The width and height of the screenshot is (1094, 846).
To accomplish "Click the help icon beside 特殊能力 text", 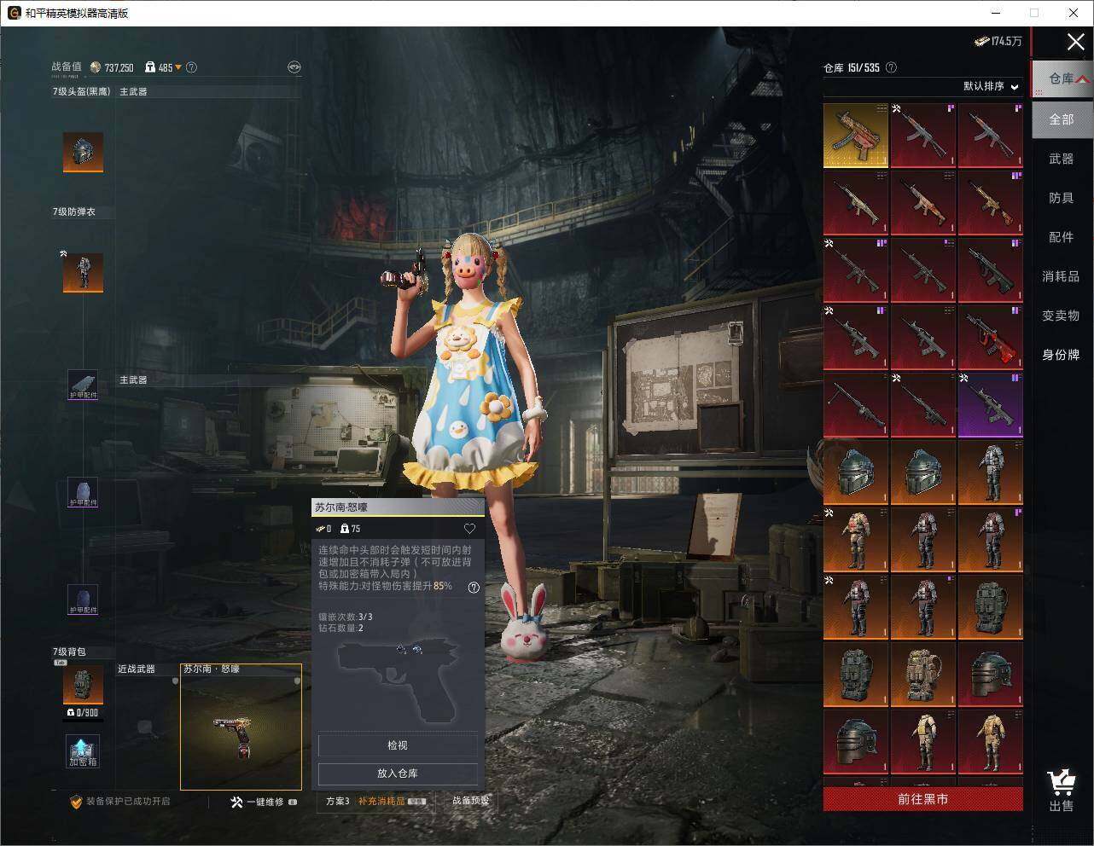I will (x=474, y=587).
